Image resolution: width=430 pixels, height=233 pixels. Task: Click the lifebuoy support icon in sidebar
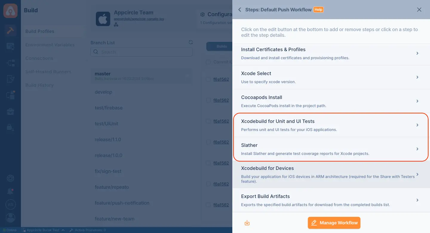pyautogui.click(x=10, y=179)
